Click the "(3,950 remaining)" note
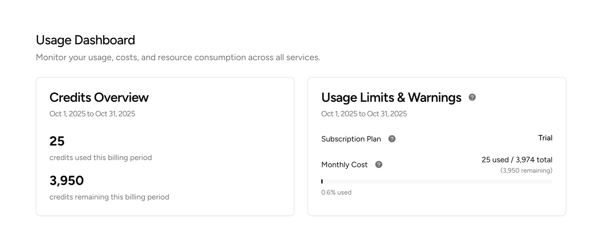The image size is (602, 252). [x=526, y=170]
